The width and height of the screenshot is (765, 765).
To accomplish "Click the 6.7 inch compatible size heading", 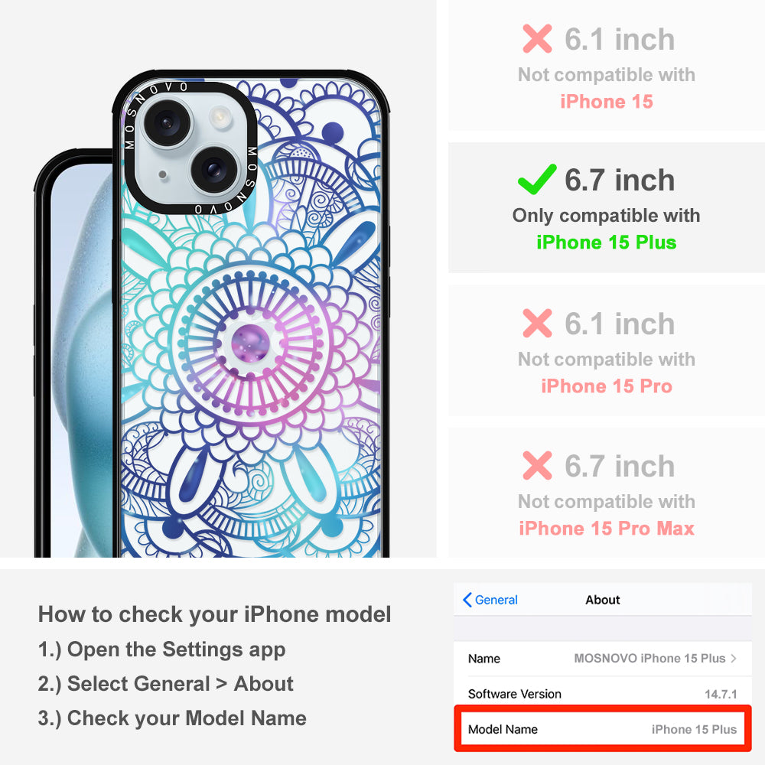I will pyautogui.click(x=620, y=180).
